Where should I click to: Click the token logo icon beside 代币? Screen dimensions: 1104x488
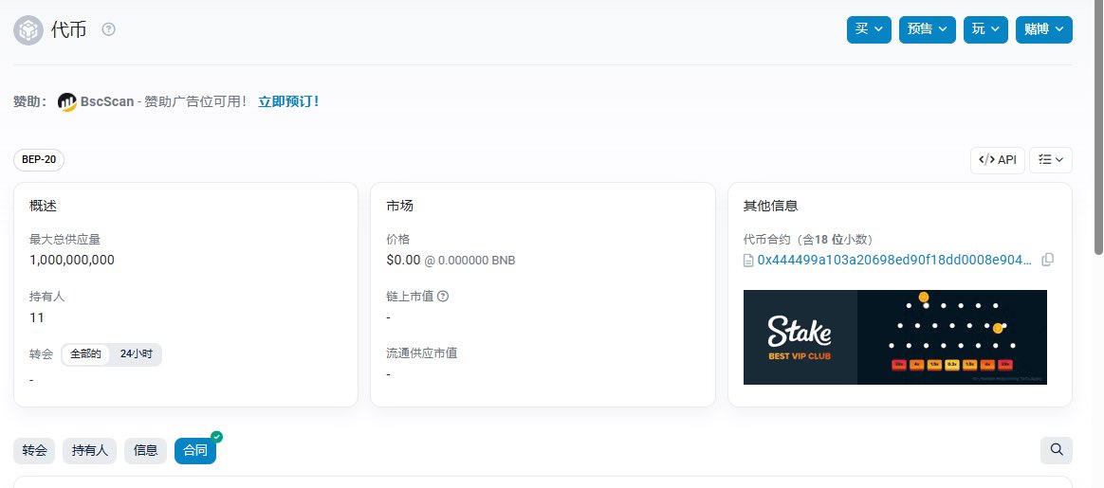pos(28,30)
